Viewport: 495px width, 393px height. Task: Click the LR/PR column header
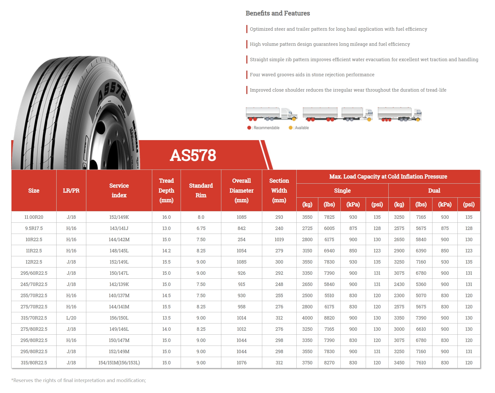click(71, 190)
